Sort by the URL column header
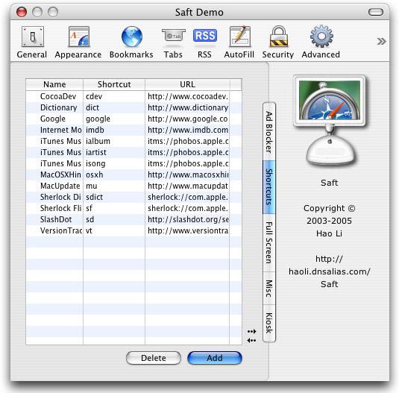The height and width of the screenshot is (393, 399). click(187, 84)
